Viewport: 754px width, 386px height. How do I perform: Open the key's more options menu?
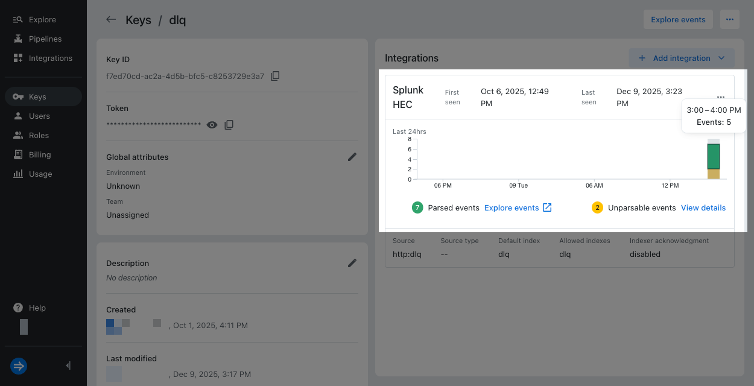(x=729, y=19)
